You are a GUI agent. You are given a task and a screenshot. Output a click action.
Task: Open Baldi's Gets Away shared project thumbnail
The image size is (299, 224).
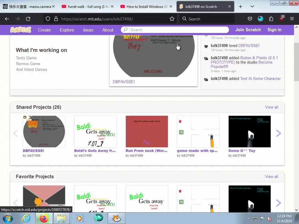point(95,132)
